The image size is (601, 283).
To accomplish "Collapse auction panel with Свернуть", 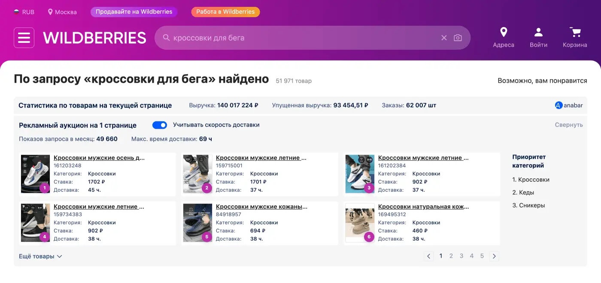I will pyautogui.click(x=569, y=125).
